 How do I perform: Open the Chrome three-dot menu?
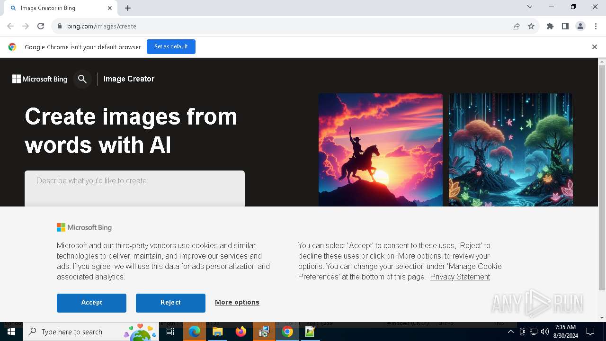pyautogui.click(x=596, y=26)
